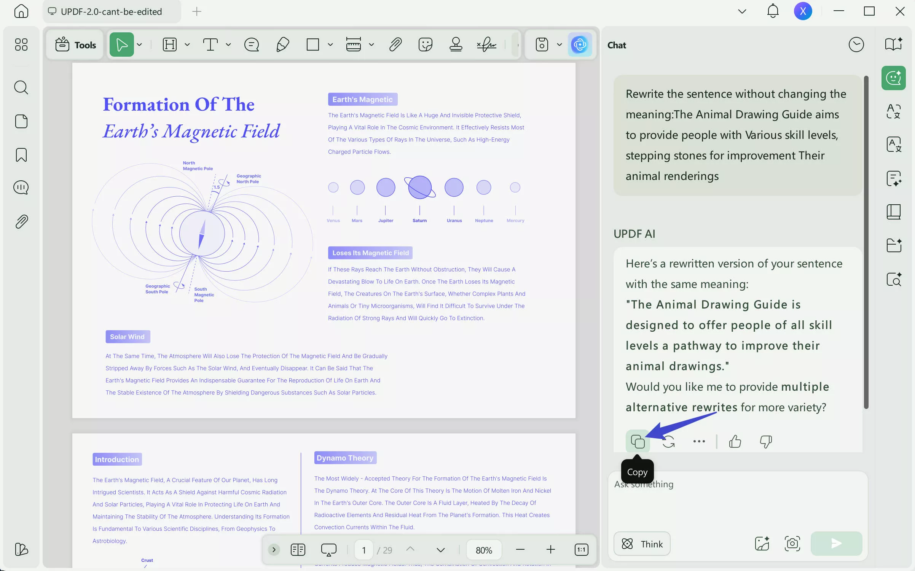915x571 pixels.
Task: Click the AI image upload icon
Action: point(762,543)
